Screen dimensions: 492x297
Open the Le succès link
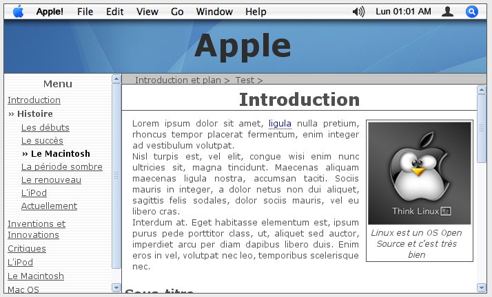click(42, 141)
